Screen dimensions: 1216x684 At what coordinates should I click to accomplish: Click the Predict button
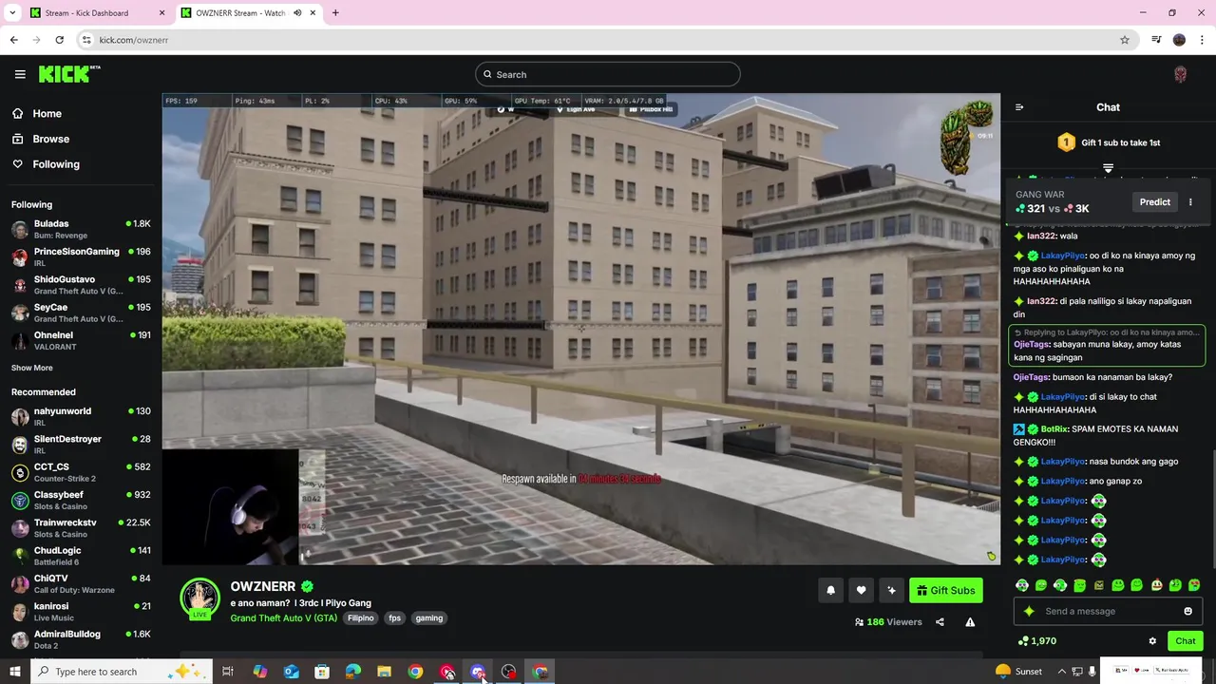[1154, 201]
